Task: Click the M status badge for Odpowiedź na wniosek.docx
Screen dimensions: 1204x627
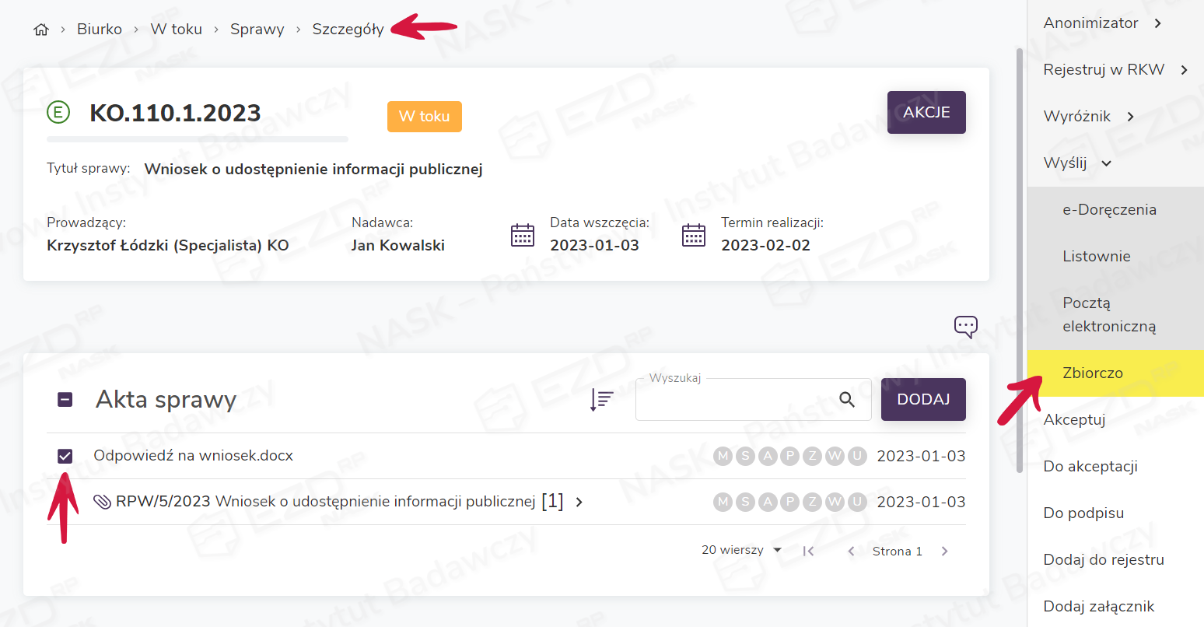Action: click(x=723, y=456)
